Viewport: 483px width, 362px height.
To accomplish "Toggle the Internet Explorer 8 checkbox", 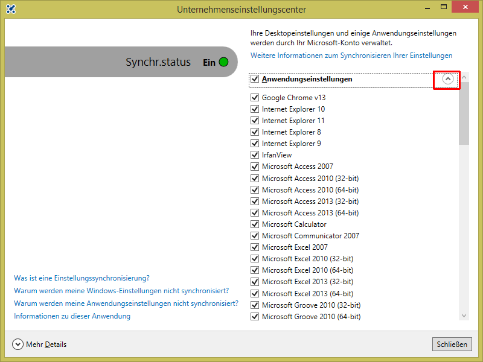I will 255,132.
